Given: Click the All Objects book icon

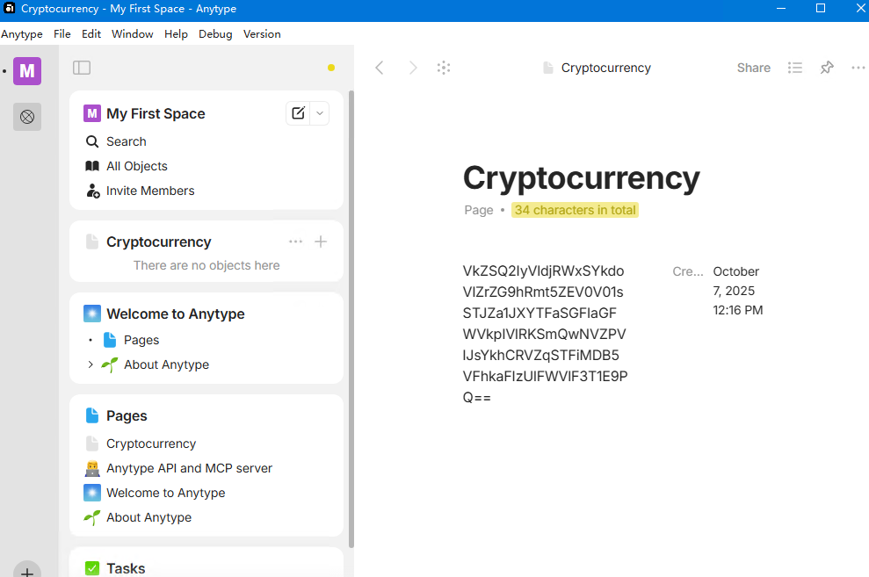Looking at the screenshot, I should [x=92, y=166].
